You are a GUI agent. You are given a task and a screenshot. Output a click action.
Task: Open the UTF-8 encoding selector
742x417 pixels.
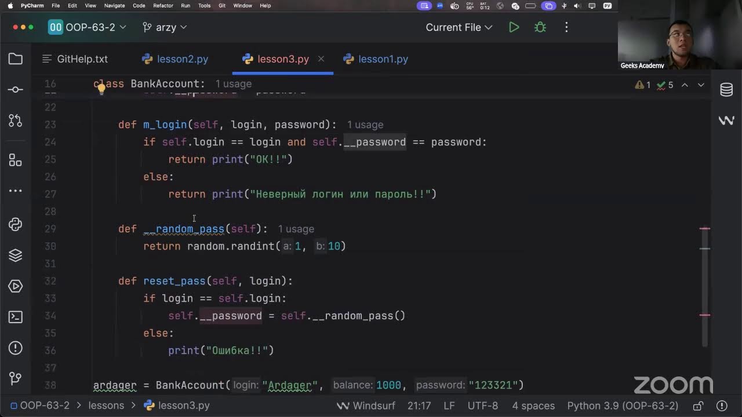[483, 406]
